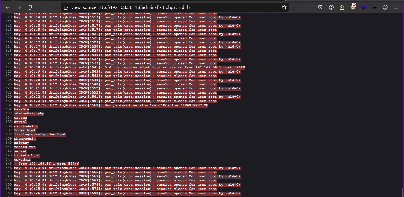Viewport: 404px width, 197px height.
Task: Click the littlequeenofspades.html line
Action: click(x=40, y=135)
